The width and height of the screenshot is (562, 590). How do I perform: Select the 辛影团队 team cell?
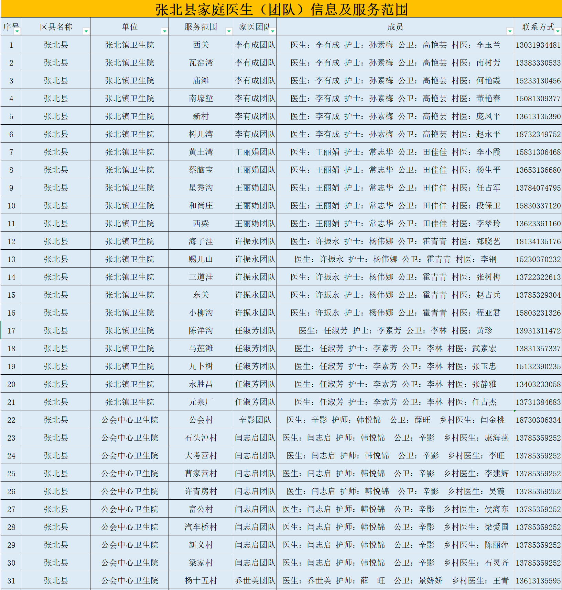tap(255, 420)
